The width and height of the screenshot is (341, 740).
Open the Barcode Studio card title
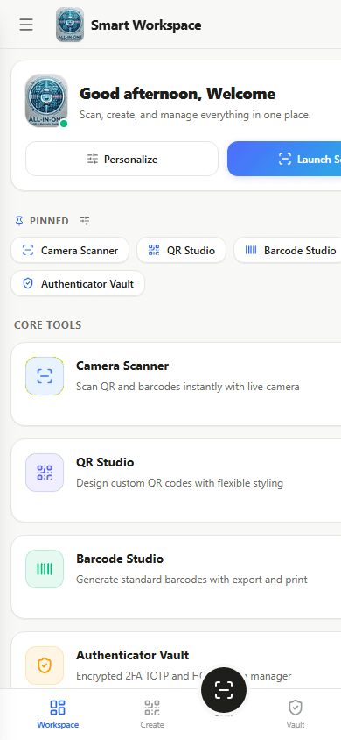pos(120,559)
